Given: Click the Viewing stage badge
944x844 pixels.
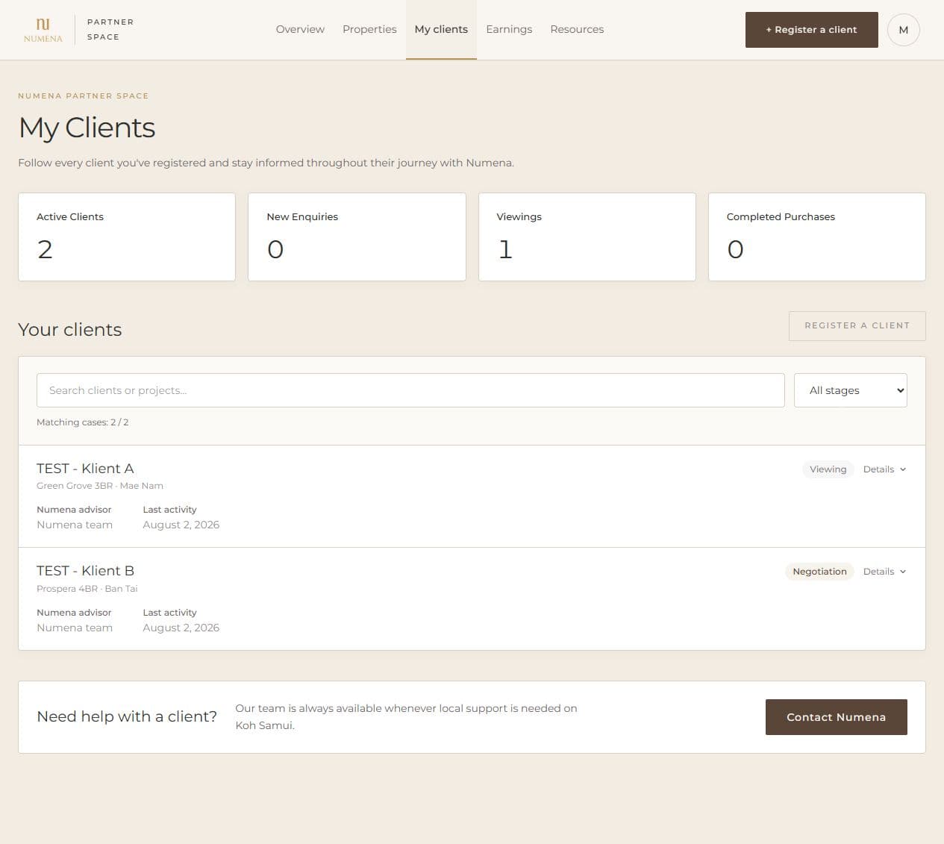Looking at the screenshot, I should [x=828, y=469].
